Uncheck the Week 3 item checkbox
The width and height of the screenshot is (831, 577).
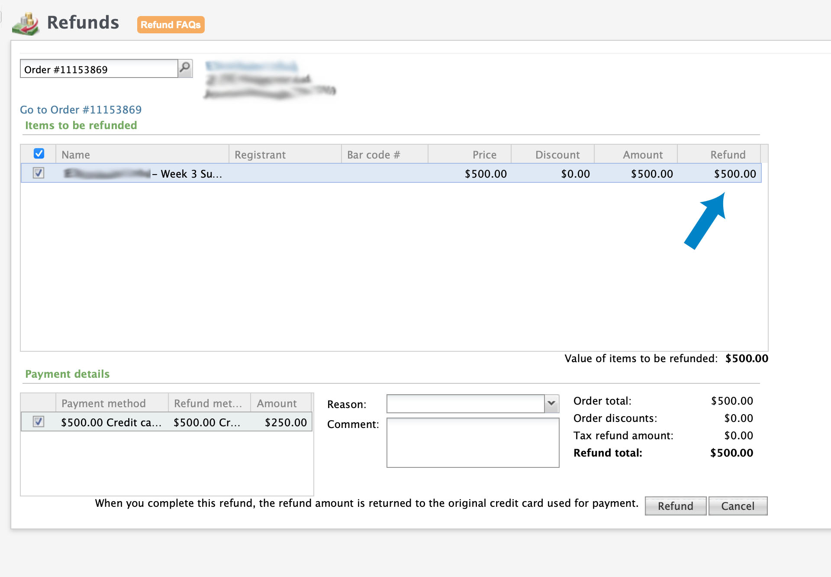click(x=39, y=173)
